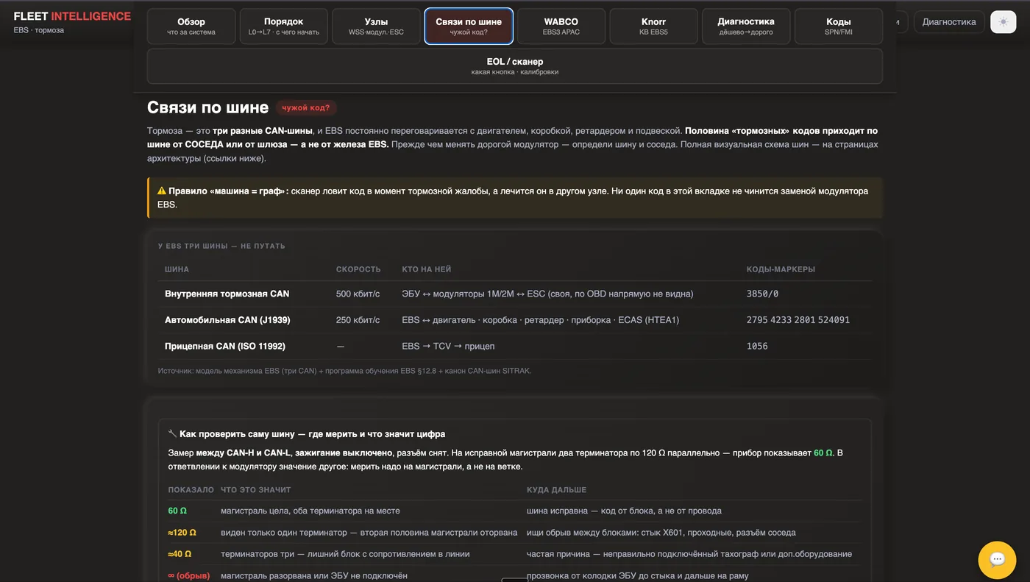1030x582 pixels.
Task: Click 'виден только один терминатор' explanation
Action: 369,532
